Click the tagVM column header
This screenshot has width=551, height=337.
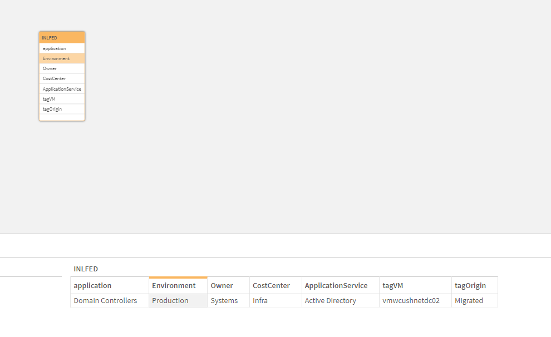392,285
